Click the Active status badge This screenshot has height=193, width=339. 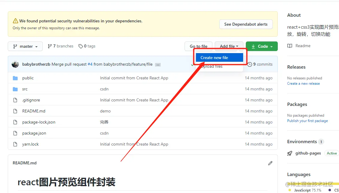(x=332, y=153)
